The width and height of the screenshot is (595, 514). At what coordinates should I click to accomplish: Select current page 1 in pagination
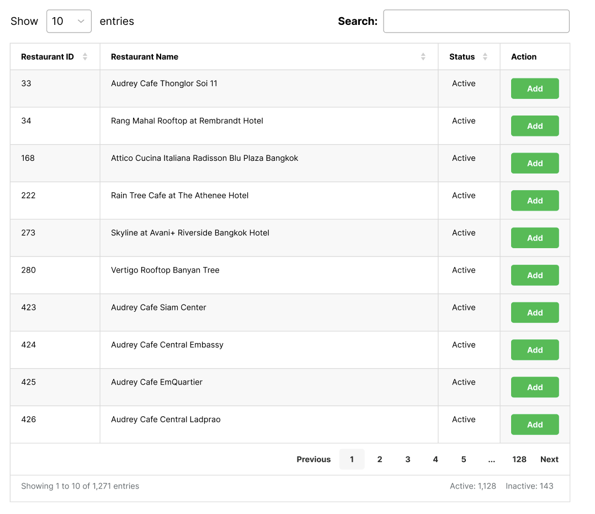click(352, 459)
